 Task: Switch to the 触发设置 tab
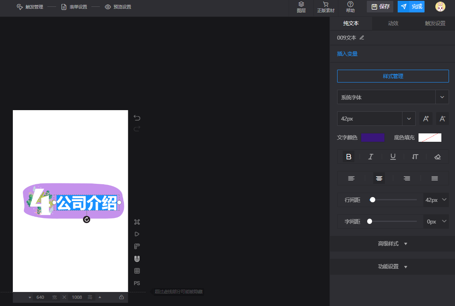pyautogui.click(x=435, y=24)
